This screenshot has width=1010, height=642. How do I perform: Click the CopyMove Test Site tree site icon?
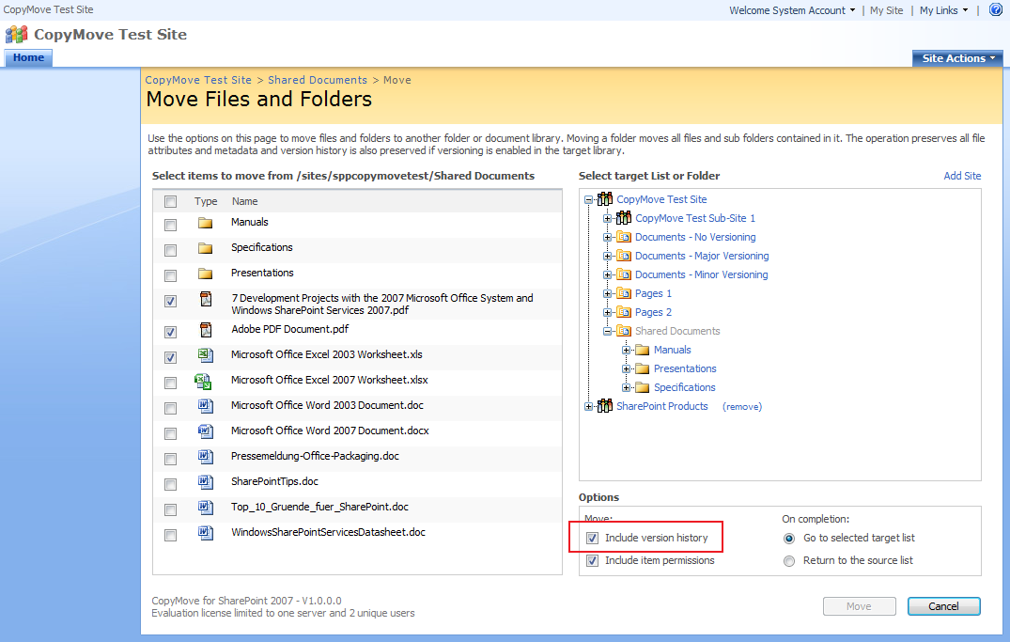click(x=605, y=199)
